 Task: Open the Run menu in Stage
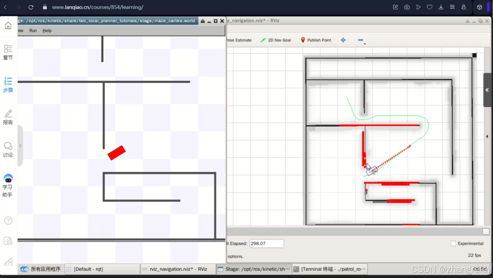tap(33, 31)
